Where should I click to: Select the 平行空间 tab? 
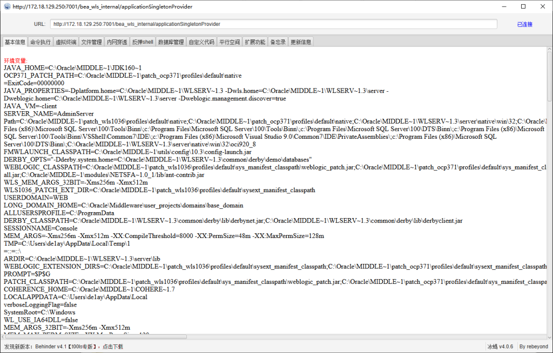tap(230, 42)
